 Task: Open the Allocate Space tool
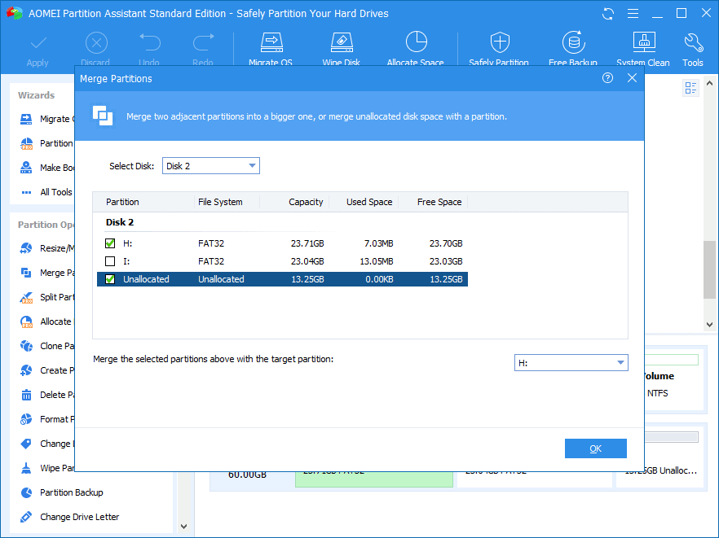416,50
